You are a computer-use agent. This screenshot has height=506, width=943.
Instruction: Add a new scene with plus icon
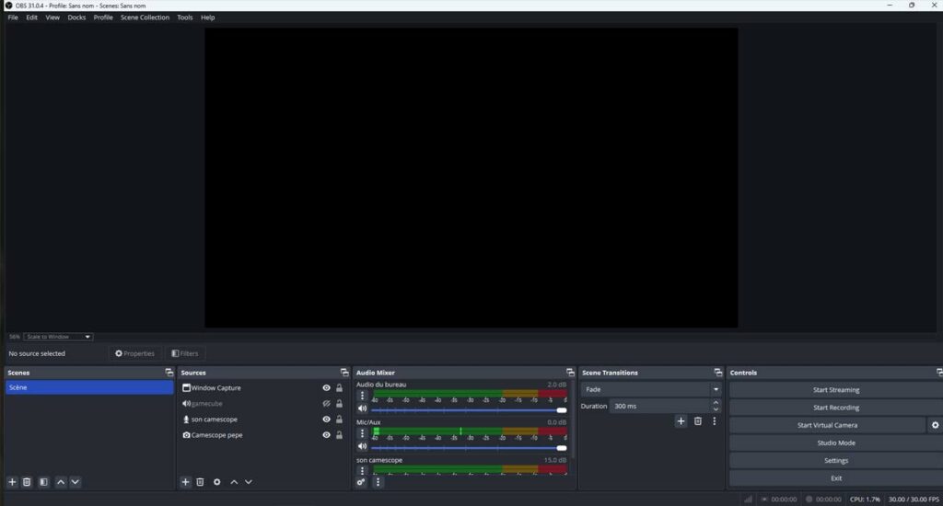pyautogui.click(x=12, y=482)
